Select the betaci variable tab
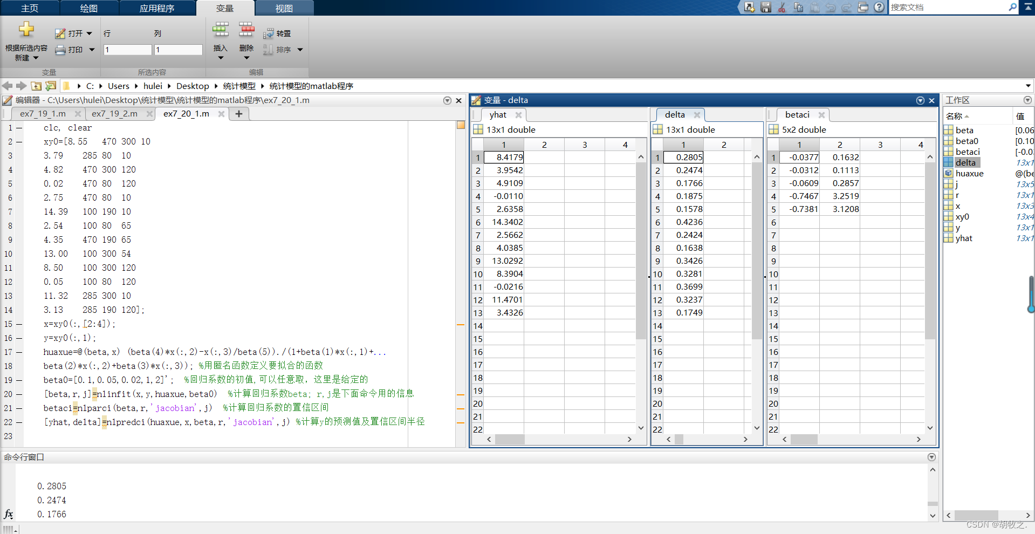 click(x=797, y=115)
